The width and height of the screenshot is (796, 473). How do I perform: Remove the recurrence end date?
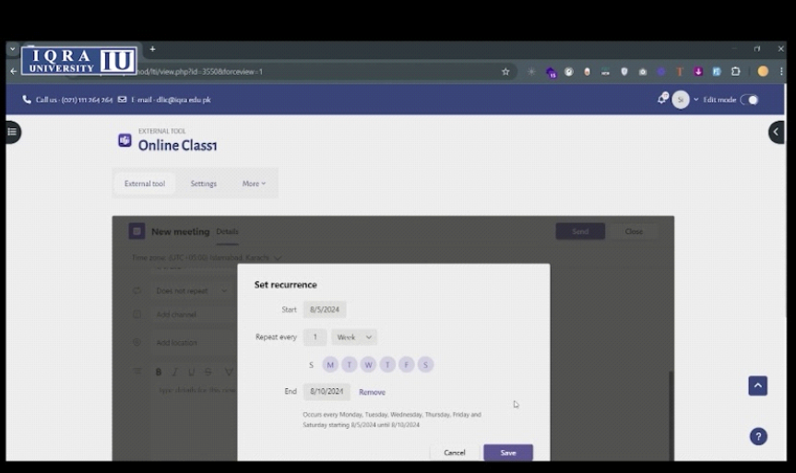click(x=372, y=392)
